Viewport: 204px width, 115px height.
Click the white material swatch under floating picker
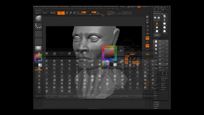(115, 65)
